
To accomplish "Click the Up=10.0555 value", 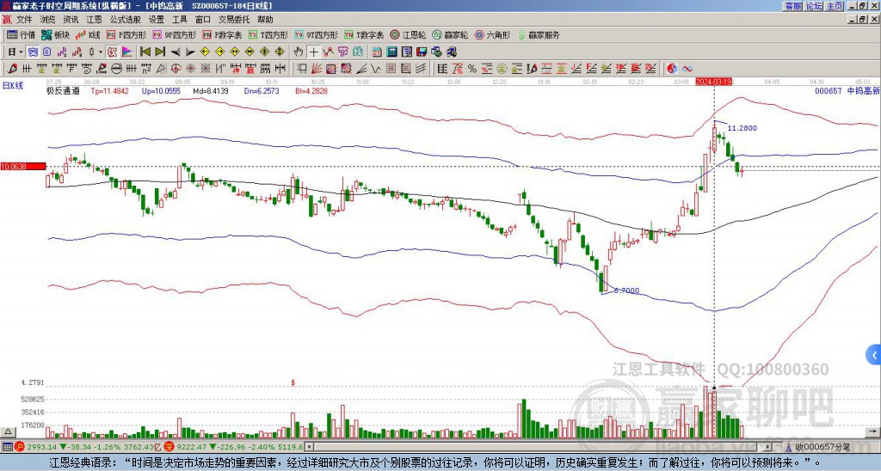I will point(161,91).
